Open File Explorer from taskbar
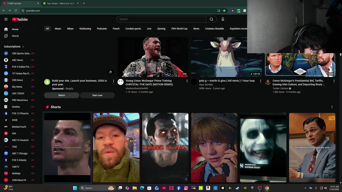Image resolution: width=342 pixels, height=192 pixels. tap(135, 188)
